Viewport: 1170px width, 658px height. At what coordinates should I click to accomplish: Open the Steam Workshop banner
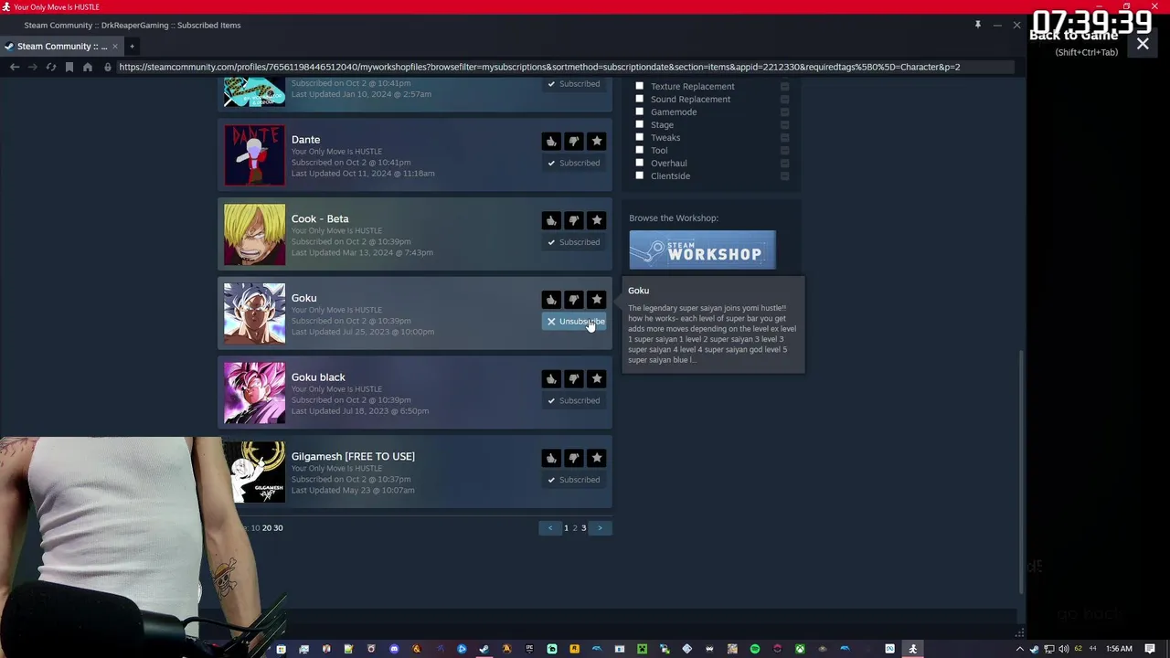(702, 250)
